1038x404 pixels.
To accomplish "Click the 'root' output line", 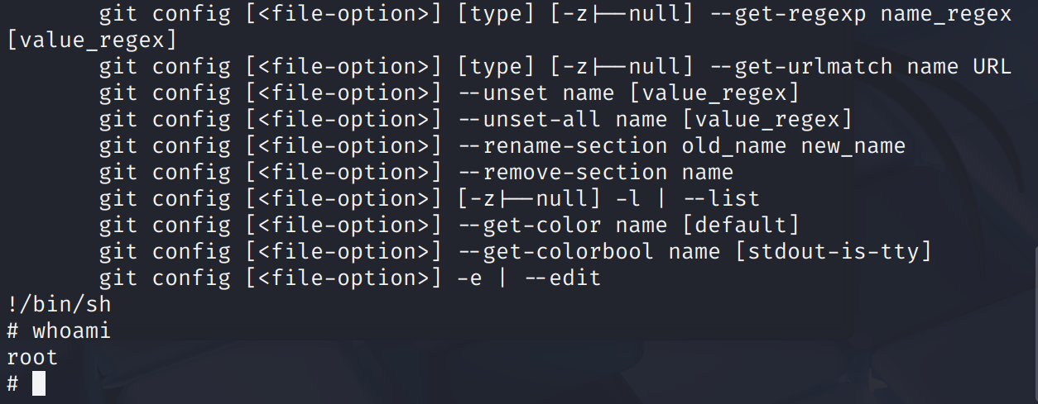I will [x=32, y=358].
